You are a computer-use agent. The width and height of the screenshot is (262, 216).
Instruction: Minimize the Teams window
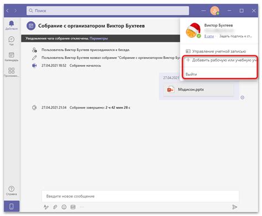(x=229, y=11)
